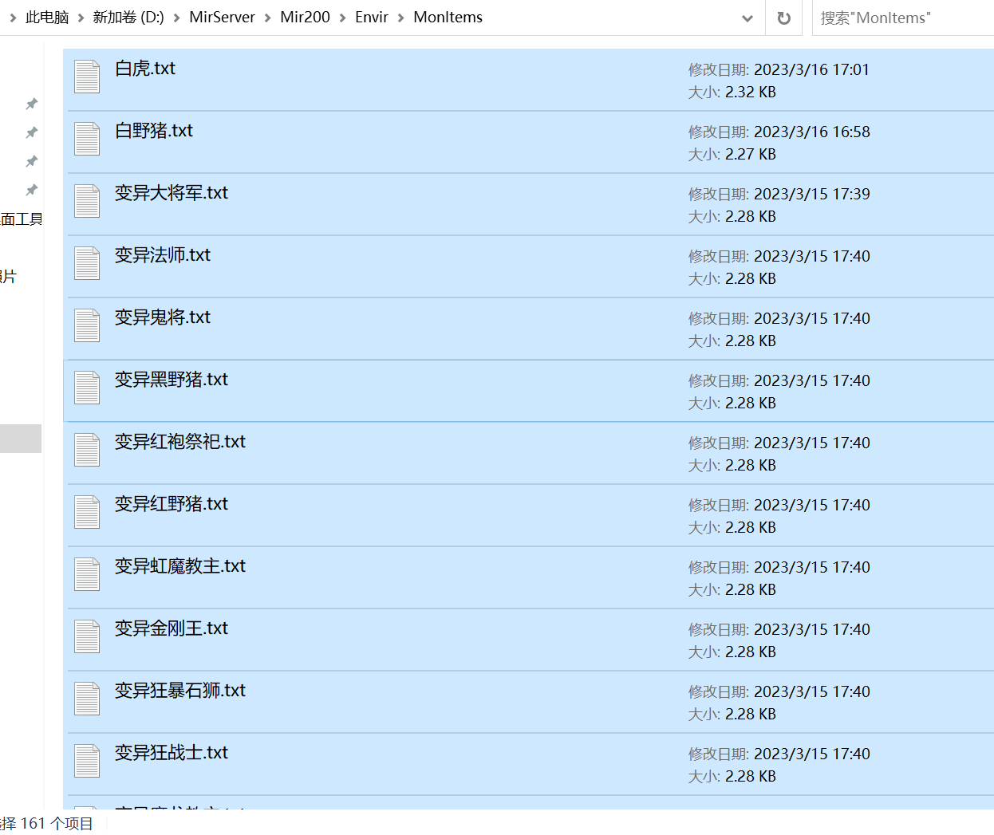Click the MonItems breadcrumb
This screenshot has width=994, height=835.
click(448, 18)
